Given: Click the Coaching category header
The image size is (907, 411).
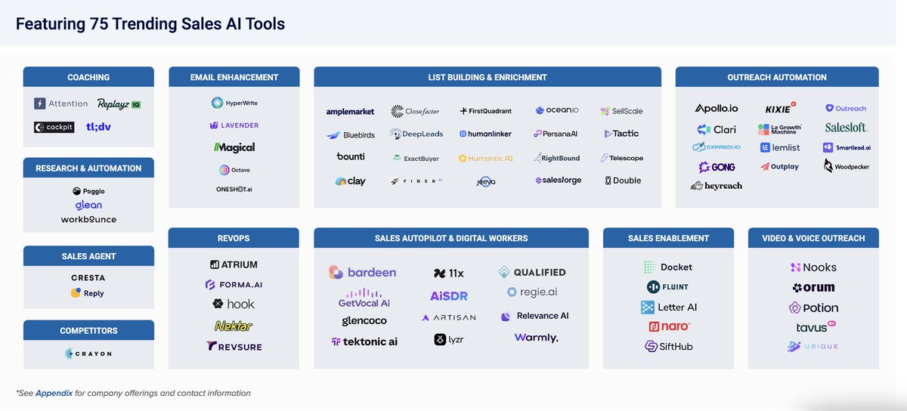Looking at the screenshot, I should [88, 77].
